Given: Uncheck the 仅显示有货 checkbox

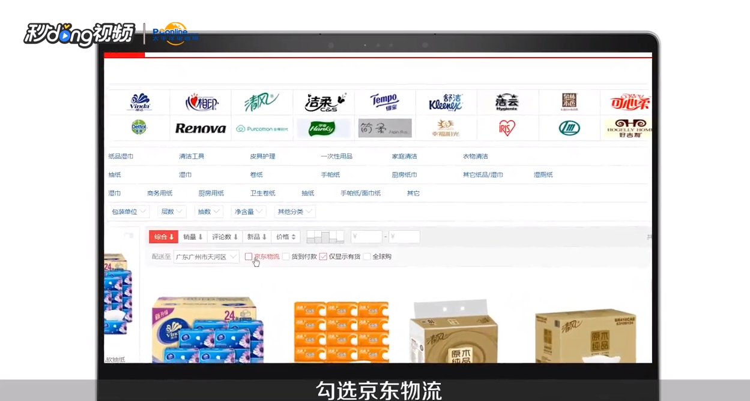Looking at the screenshot, I should coord(323,257).
